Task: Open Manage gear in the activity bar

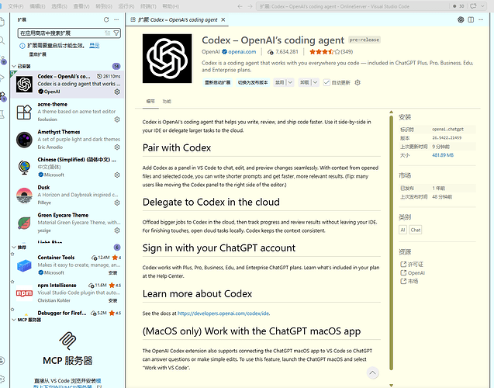Action: [2, 379]
